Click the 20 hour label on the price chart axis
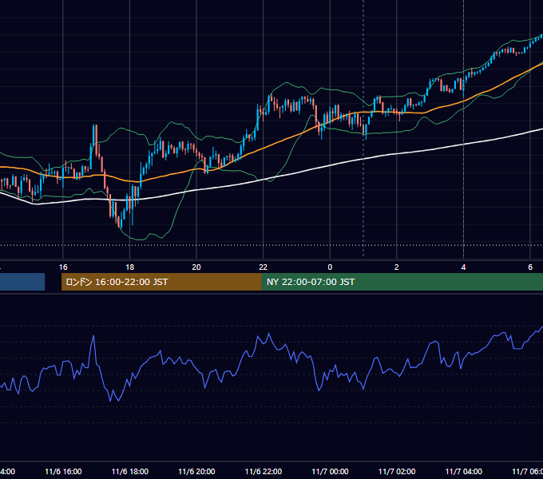 click(x=196, y=267)
